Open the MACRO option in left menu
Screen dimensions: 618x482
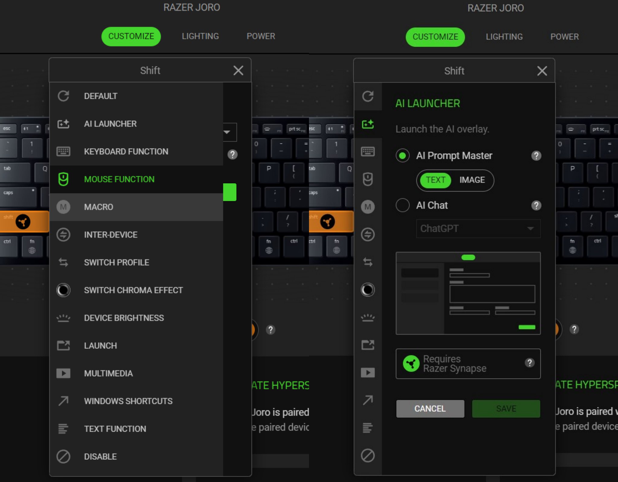(x=136, y=207)
